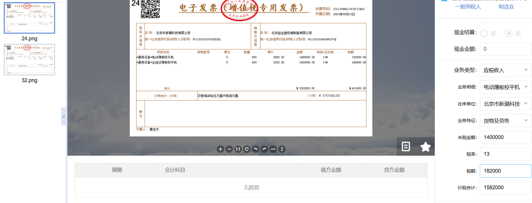The height and width of the screenshot is (203, 532).
Task: Click the star favorite icon
Action: 425,147
